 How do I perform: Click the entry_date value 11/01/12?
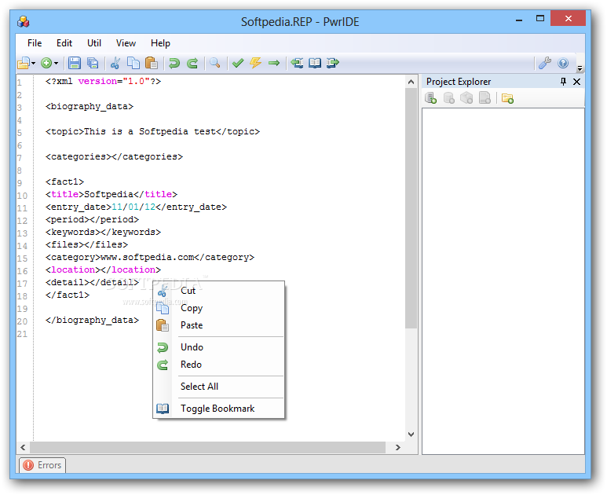[x=133, y=207]
